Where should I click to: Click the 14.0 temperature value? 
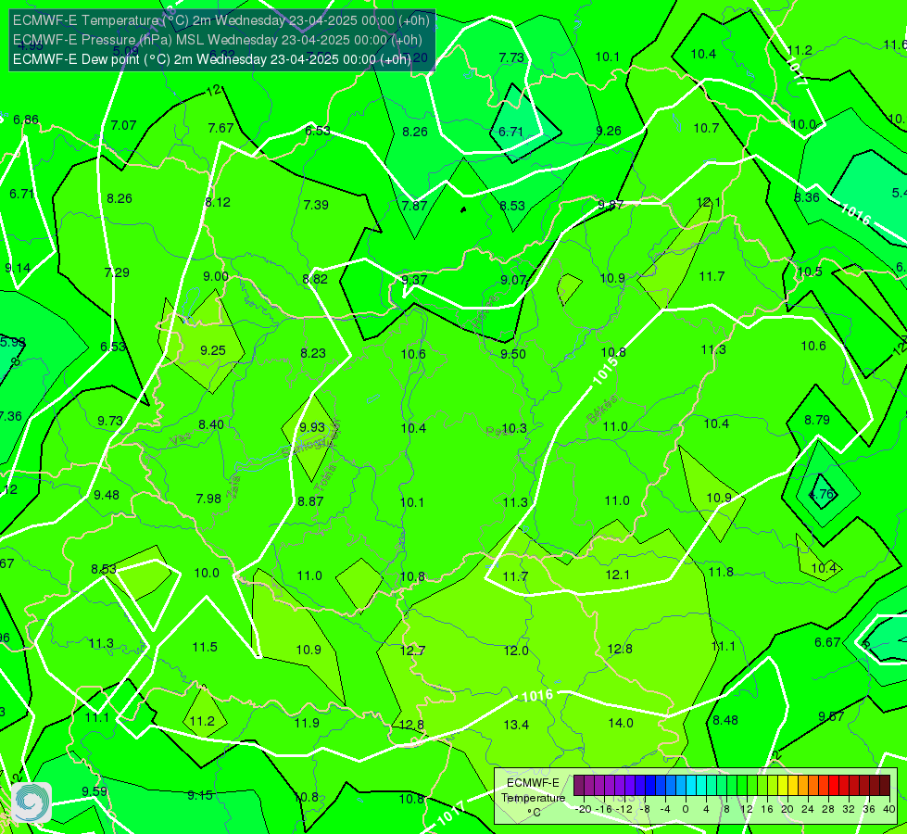pyautogui.click(x=621, y=723)
